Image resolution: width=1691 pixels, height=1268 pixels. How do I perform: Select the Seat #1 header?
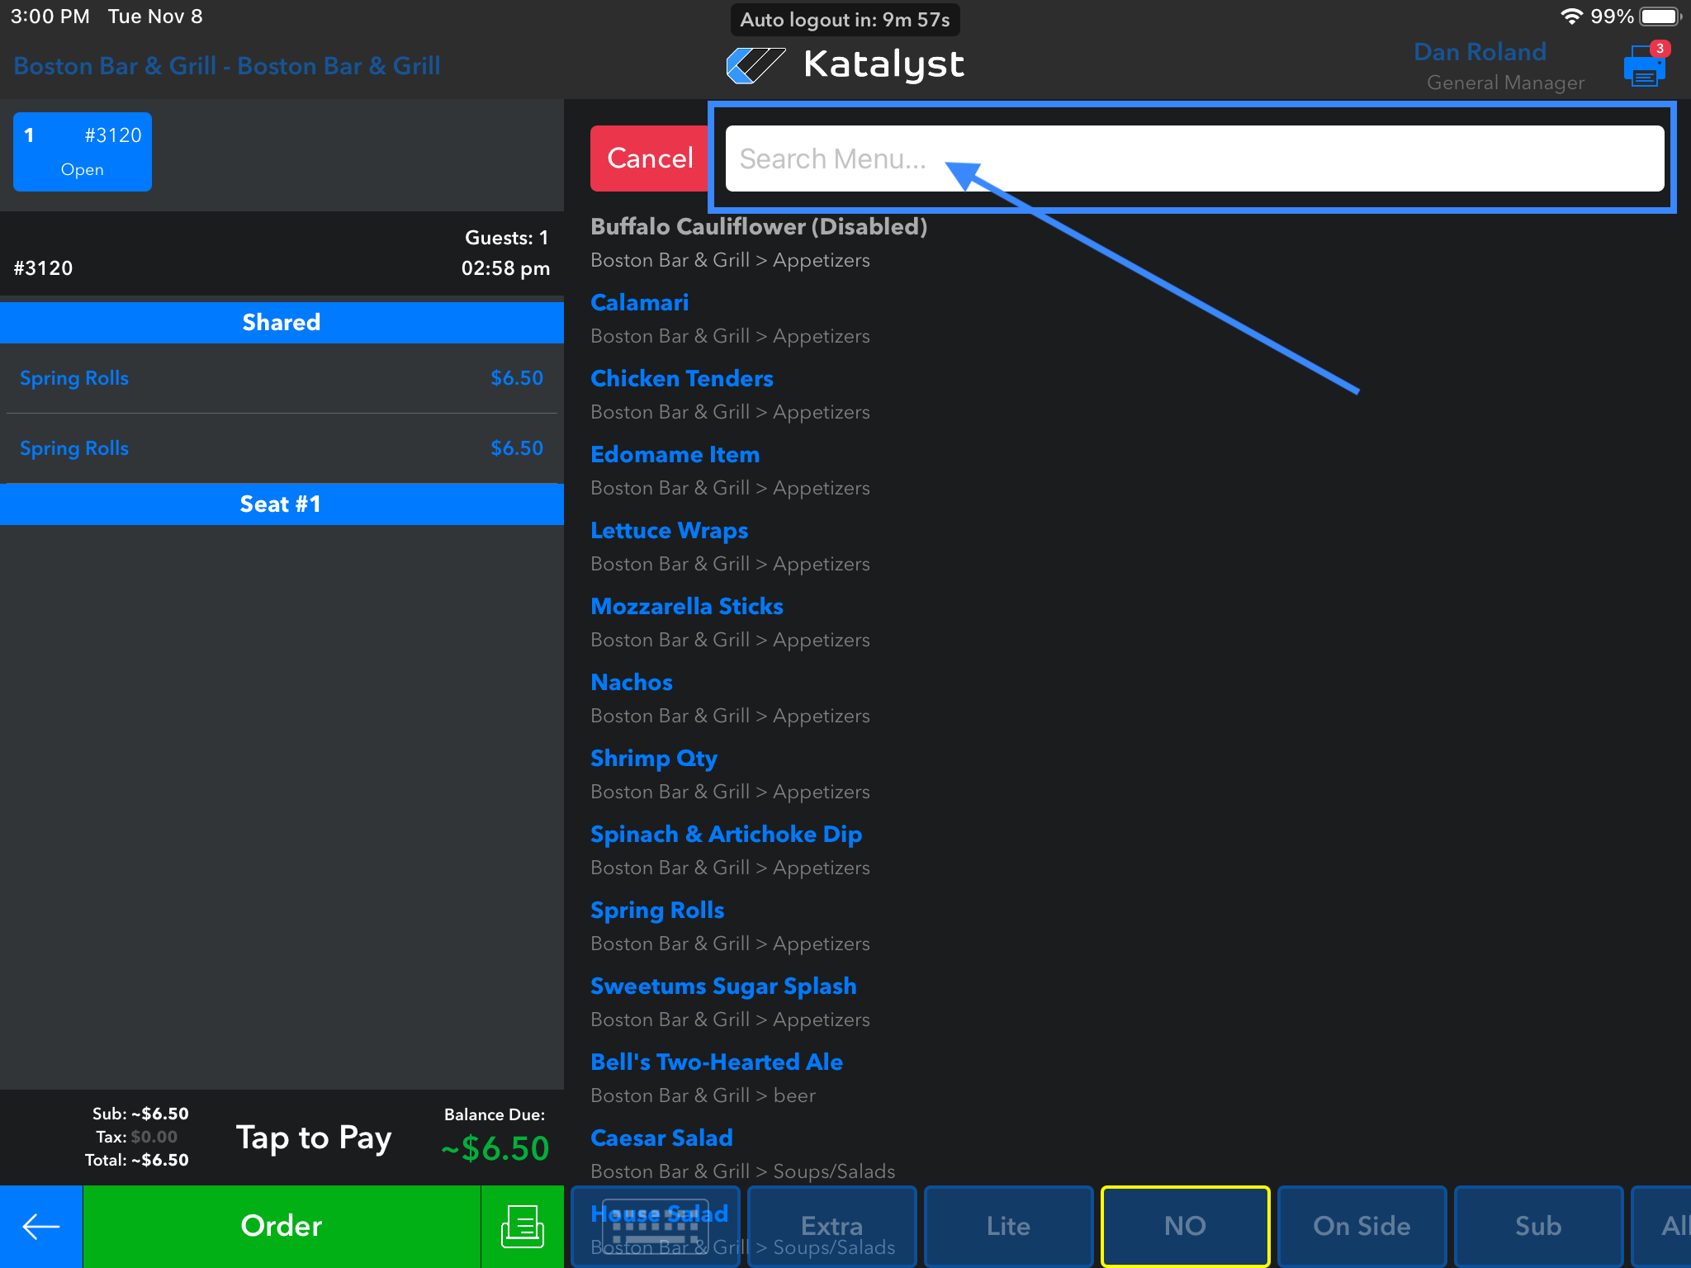[282, 504]
